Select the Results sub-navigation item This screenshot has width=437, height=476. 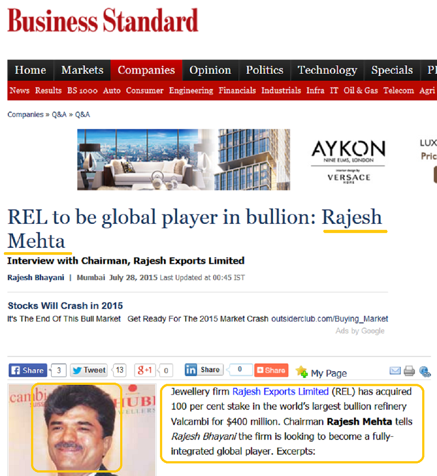48,91
